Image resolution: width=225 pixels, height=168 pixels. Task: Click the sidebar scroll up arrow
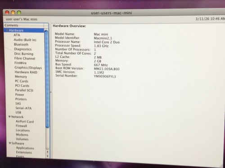48,152
